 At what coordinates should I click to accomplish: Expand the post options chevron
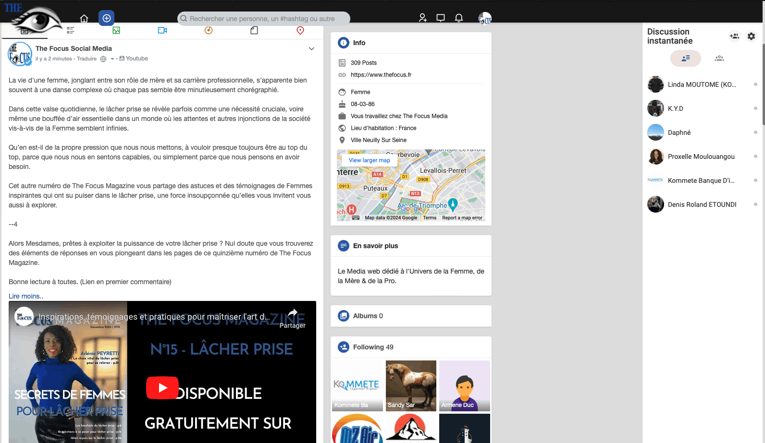point(311,48)
